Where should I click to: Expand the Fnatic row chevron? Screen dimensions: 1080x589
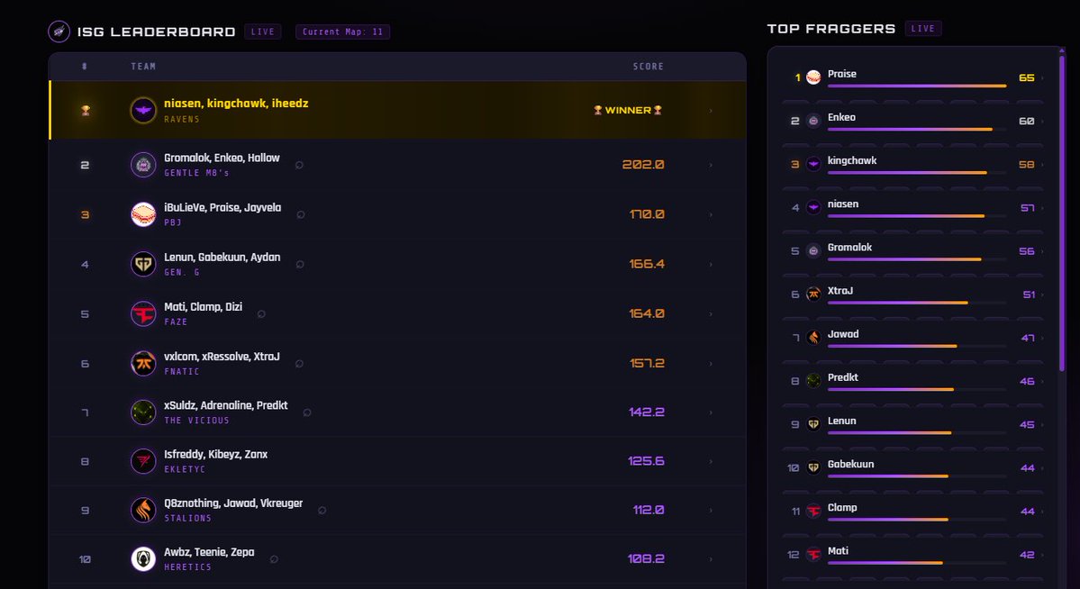pos(711,363)
